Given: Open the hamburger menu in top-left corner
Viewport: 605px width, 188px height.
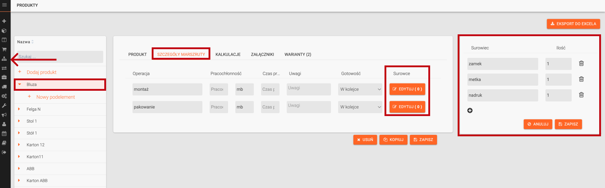Looking at the screenshot, I should click(4, 5).
